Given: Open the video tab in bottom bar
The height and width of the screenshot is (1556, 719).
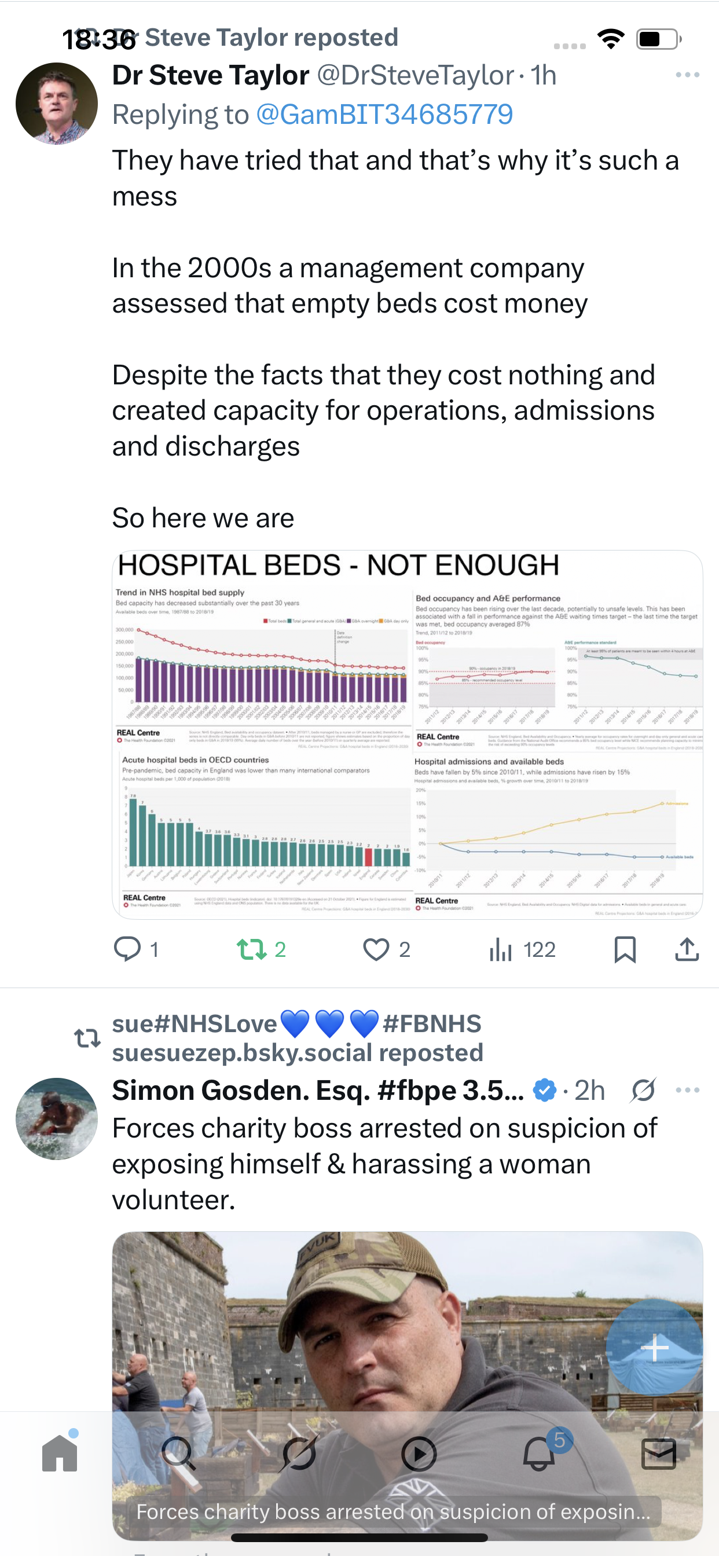Looking at the screenshot, I should tap(419, 1454).
